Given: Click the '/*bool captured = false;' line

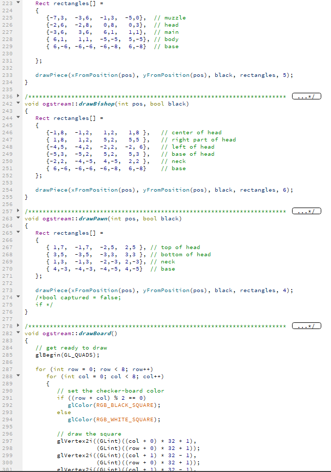Looking at the screenshot, I should pyautogui.click(x=78, y=297).
